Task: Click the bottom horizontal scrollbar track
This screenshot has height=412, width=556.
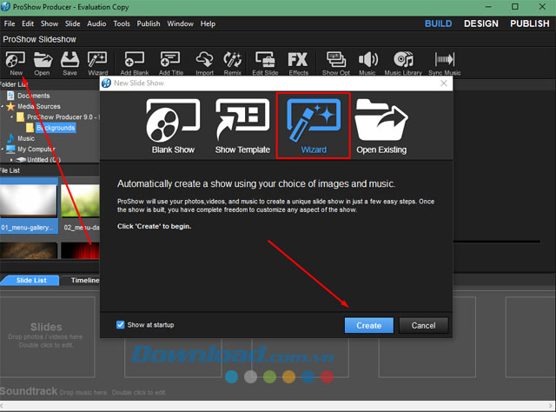Action: coord(275,405)
